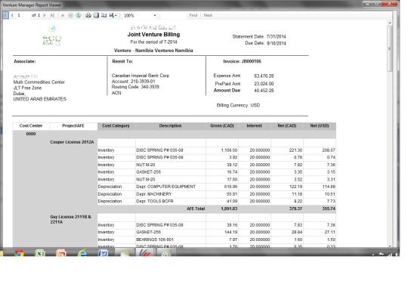The image size is (408, 306).
Task: Click the Venture - Namibia Ventures Namibia heading
Action: point(153,51)
